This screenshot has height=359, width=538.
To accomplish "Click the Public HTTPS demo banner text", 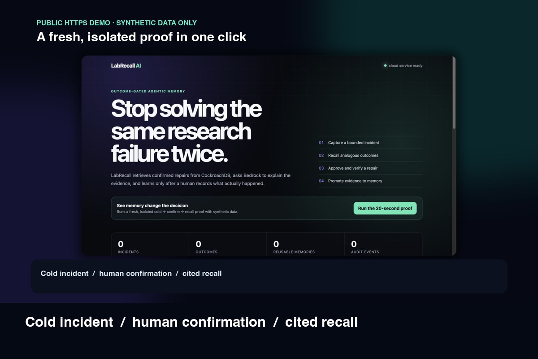I will pyautogui.click(x=117, y=23).
